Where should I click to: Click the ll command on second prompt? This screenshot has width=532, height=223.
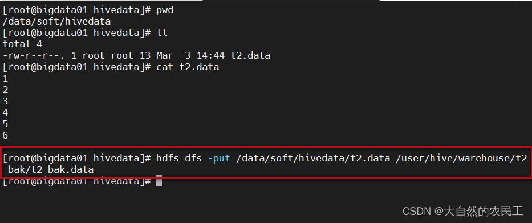coord(162,33)
